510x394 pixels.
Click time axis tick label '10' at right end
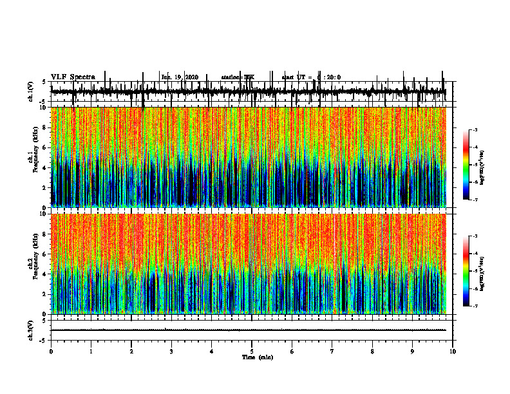coord(453,352)
